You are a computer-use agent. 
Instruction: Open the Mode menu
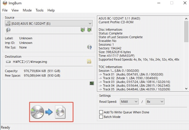27,10
